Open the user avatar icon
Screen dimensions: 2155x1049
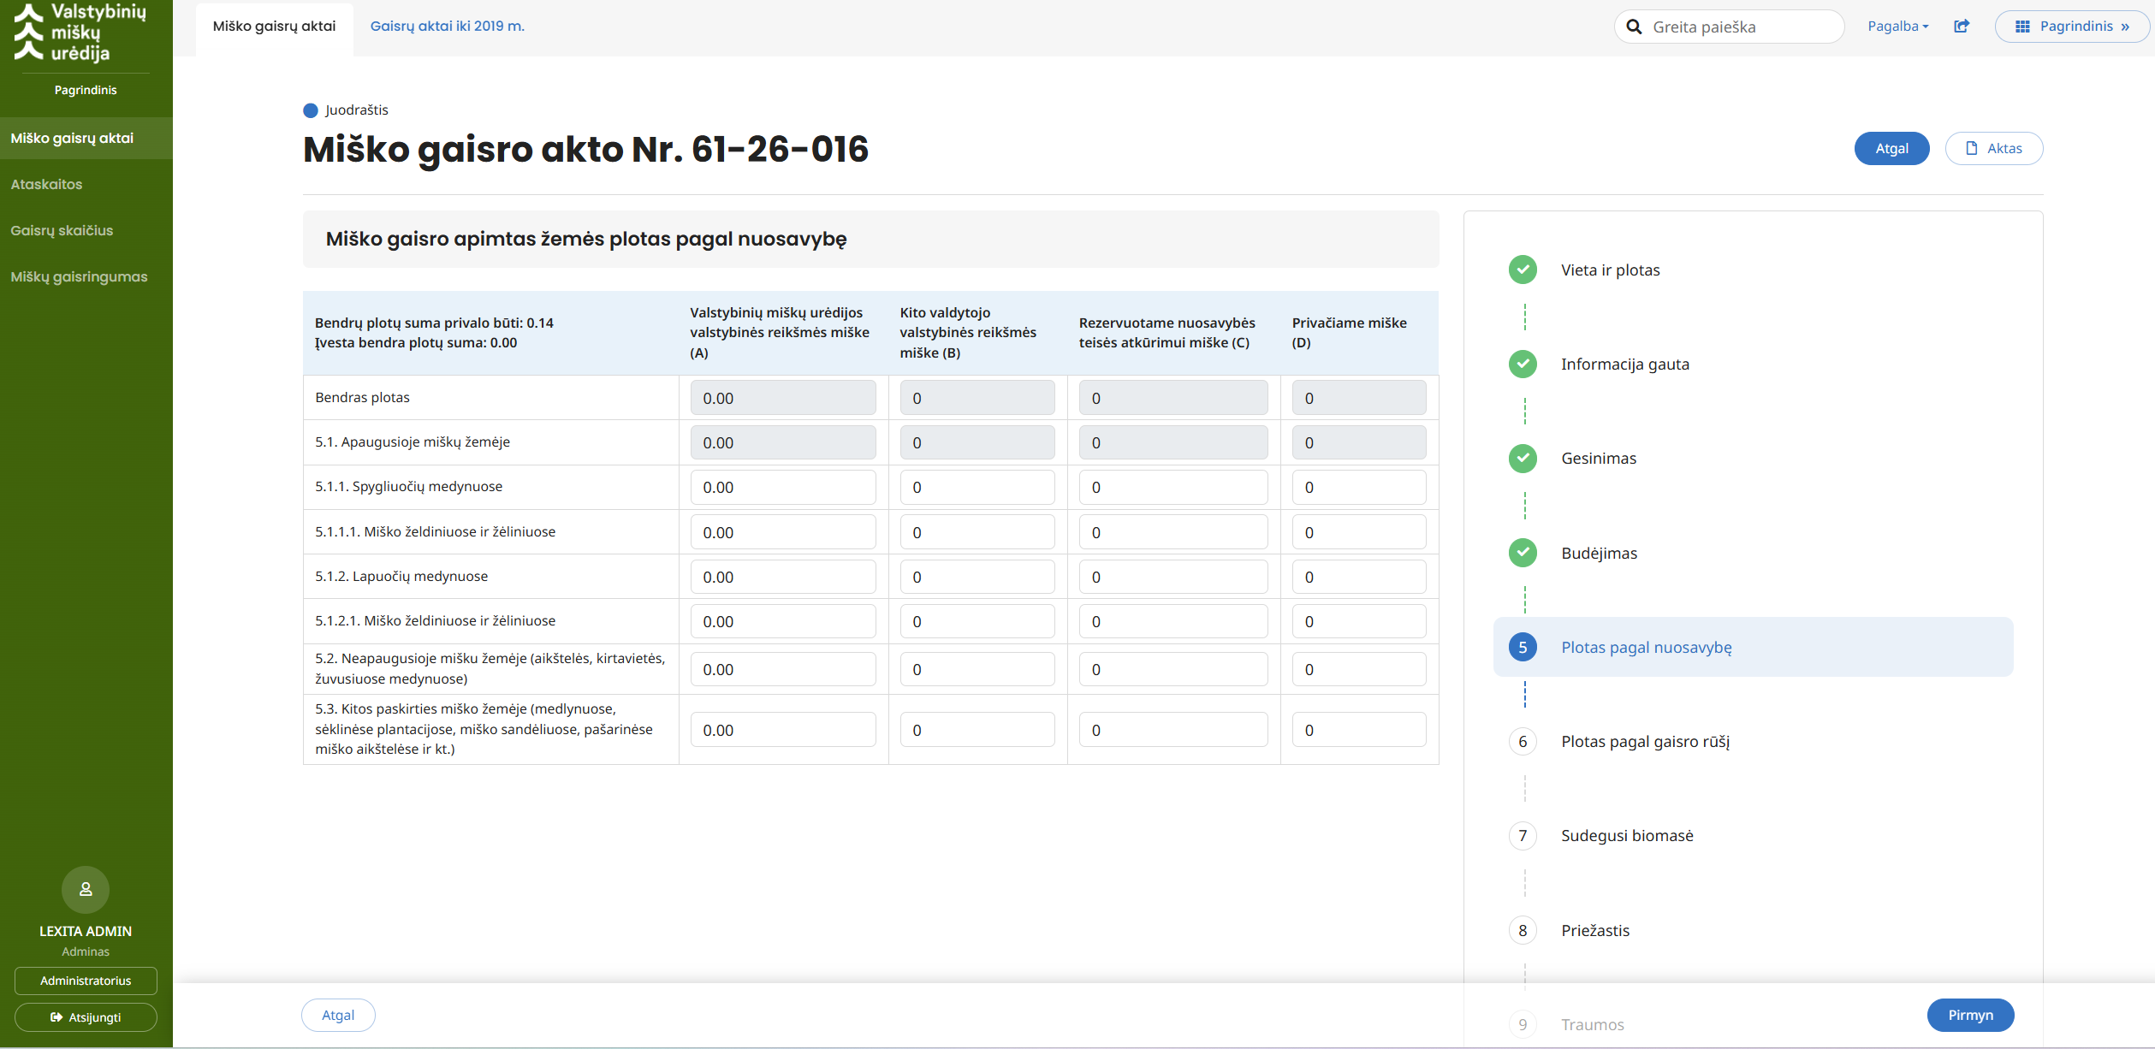86,890
